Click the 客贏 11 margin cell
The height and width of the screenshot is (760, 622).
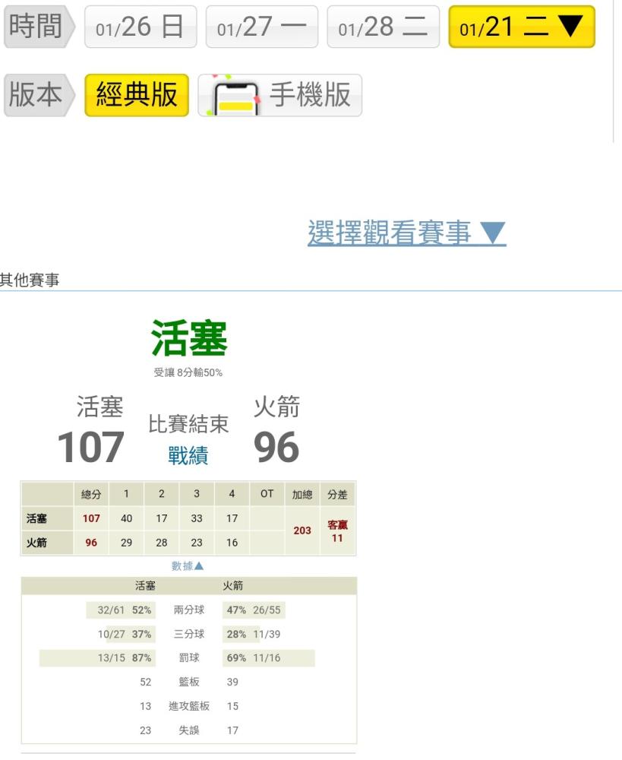338,530
